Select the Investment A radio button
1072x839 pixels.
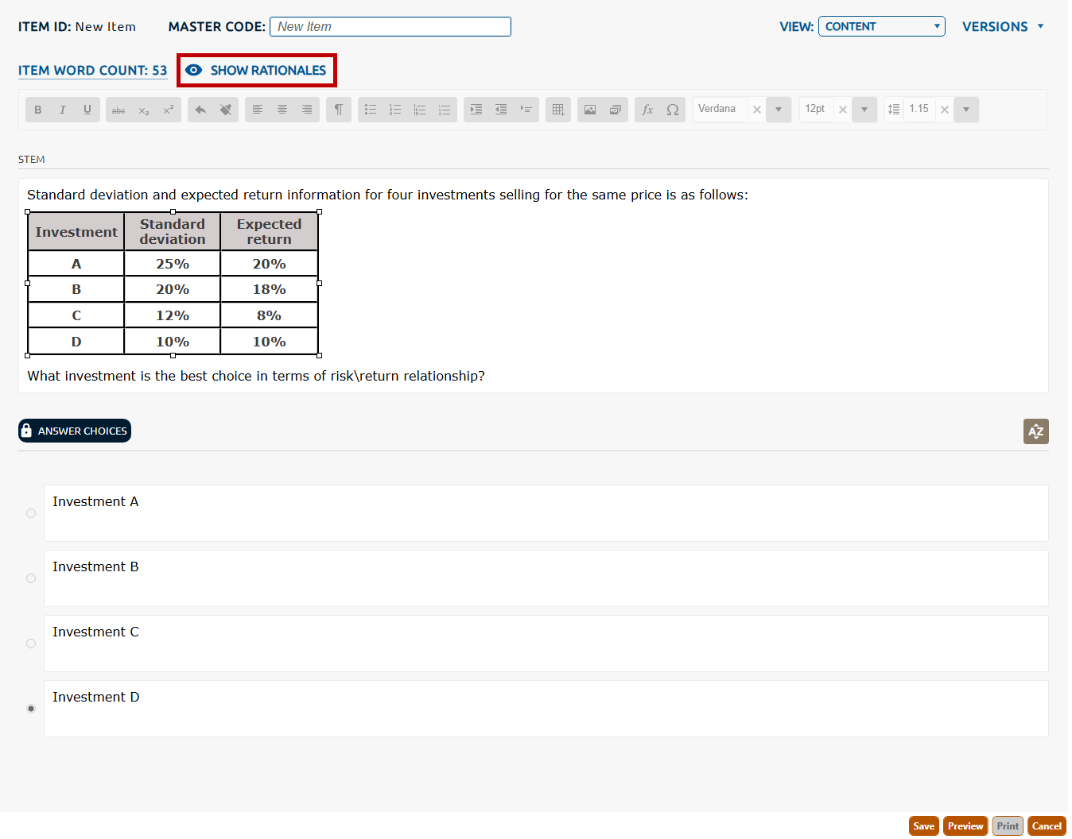click(x=31, y=513)
